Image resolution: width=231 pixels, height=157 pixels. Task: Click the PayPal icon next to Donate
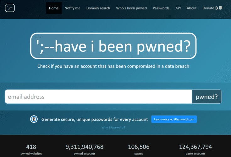click(220, 8)
